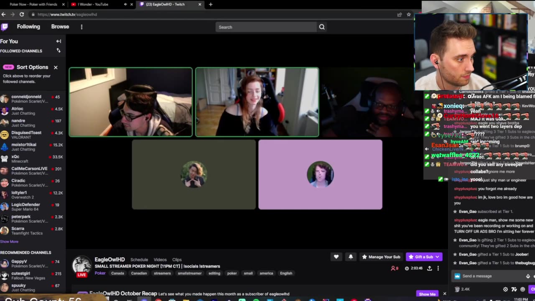The image size is (535, 301).
Task: Click the stream share upload icon
Action: 429,268
